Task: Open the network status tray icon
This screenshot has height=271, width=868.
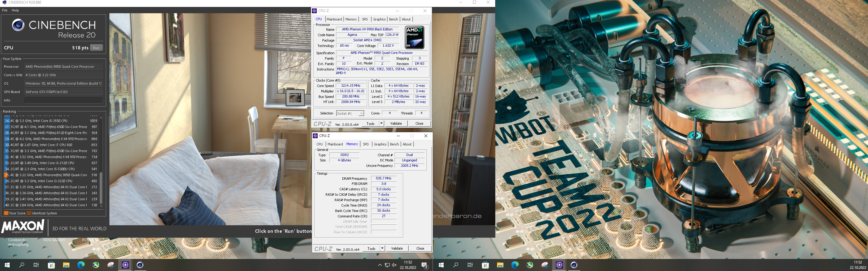Action: tap(387, 265)
